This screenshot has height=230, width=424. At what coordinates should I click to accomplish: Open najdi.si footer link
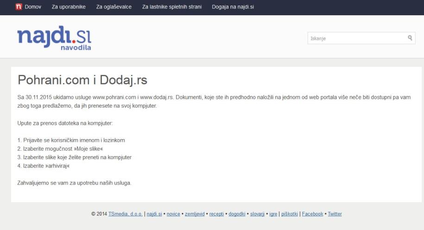point(154,214)
